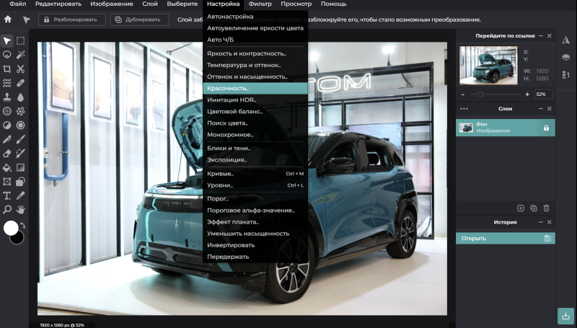Click the Home icon
This screenshot has height=328, width=577.
pos(8,19)
